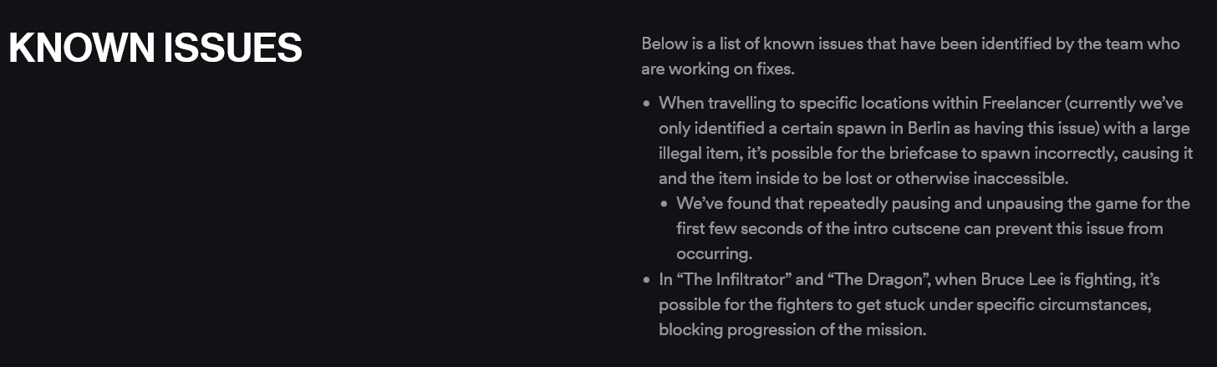Click the word "occurring." ending the sub-bullet
The image size is (1217, 367).
[715, 253]
